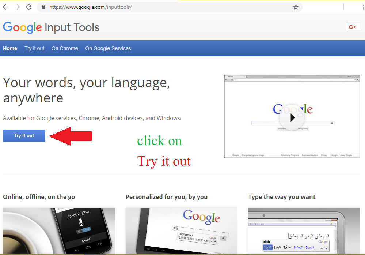Click the 'Personalized for you, by you' heading
The width and height of the screenshot is (365, 255).
pos(167,197)
